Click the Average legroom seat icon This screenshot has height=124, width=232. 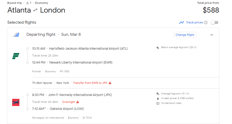(158, 94)
